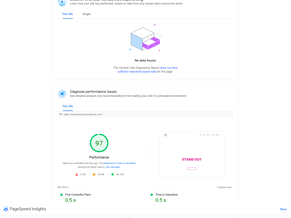Click the First Contentful Paint 0.5 s value
The width and height of the screenshot is (291, 218).
[70, 200]
